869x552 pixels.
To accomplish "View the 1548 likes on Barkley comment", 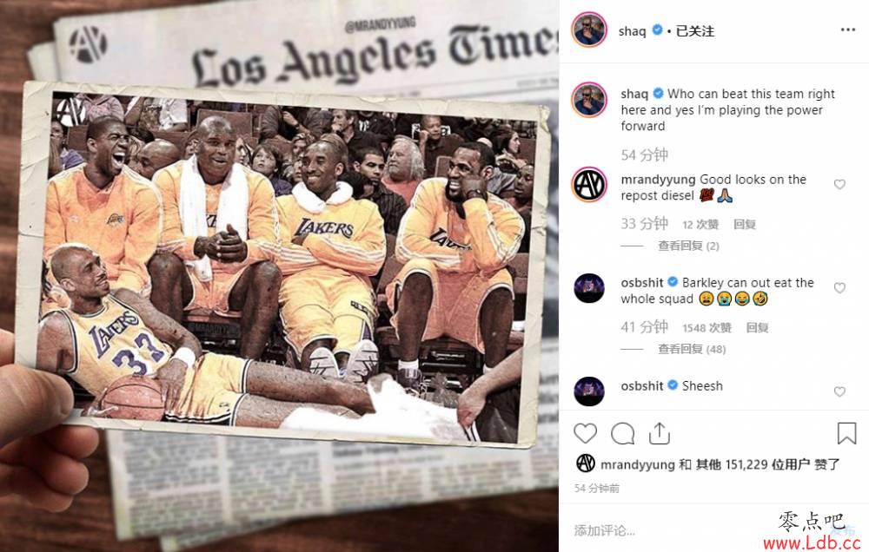I will [706, 328].
